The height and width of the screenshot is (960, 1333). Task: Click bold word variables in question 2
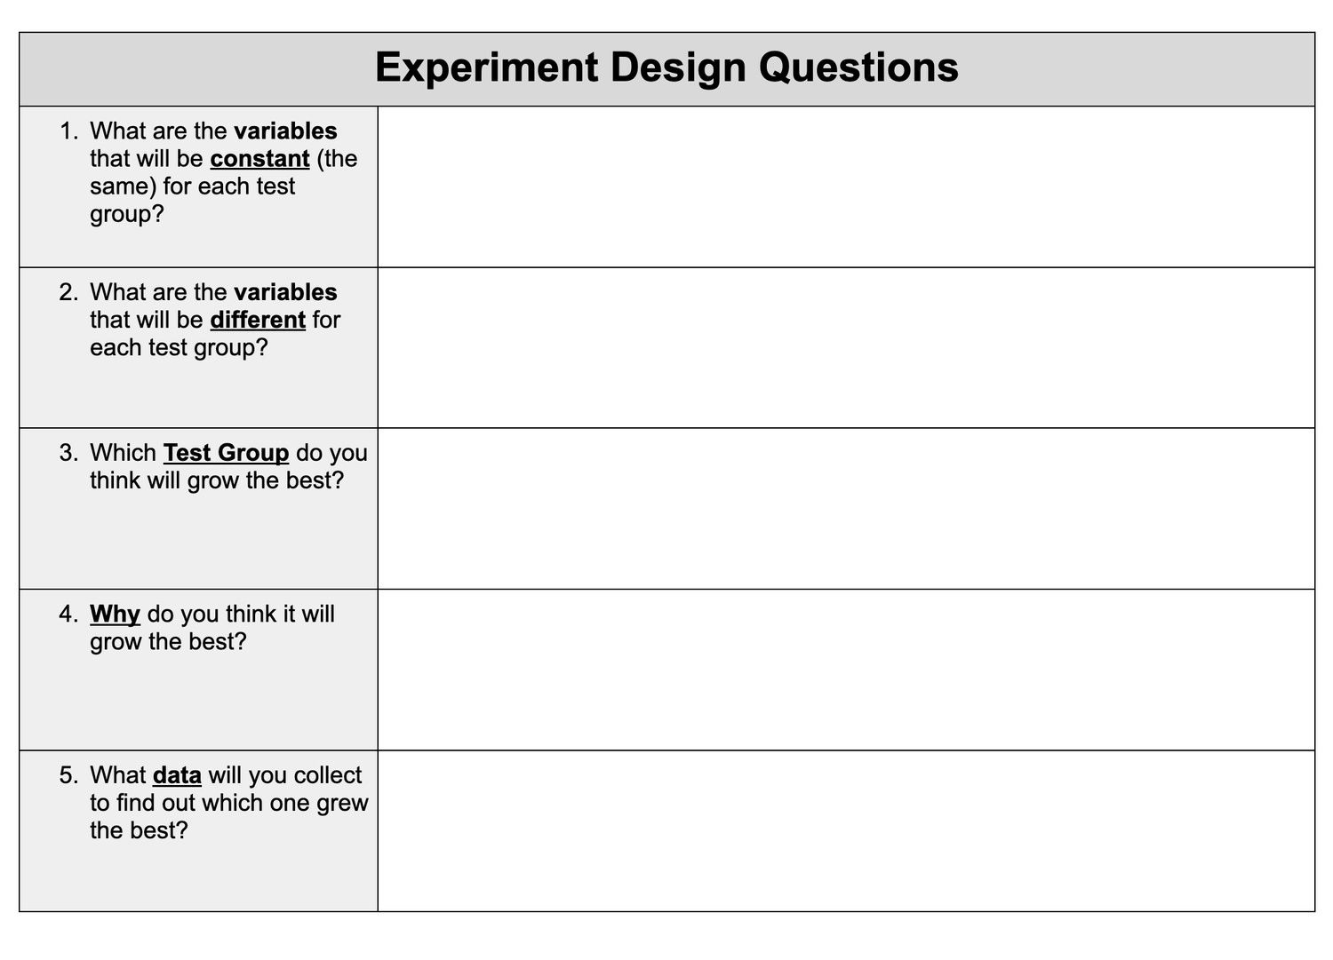[x=285, y=292]
